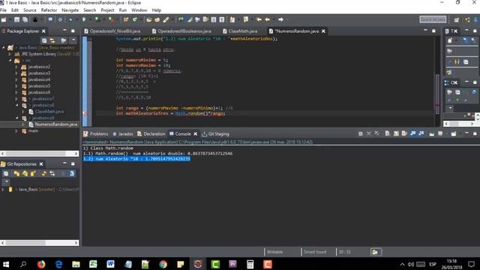
Task: Open the Package Explorer view menu dropdown
Action: pos(73,40)
